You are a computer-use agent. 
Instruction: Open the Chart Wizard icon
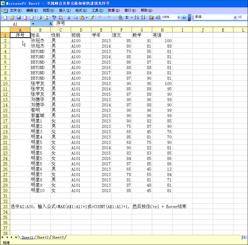point(151,17)
